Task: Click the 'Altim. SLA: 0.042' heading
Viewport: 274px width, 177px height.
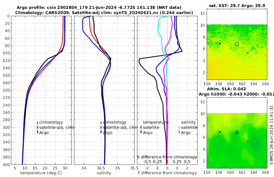Action: [x=227, y=89]
